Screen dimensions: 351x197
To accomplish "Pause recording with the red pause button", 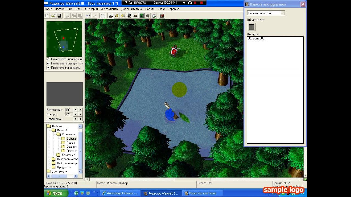I will (x=195, y=3).
